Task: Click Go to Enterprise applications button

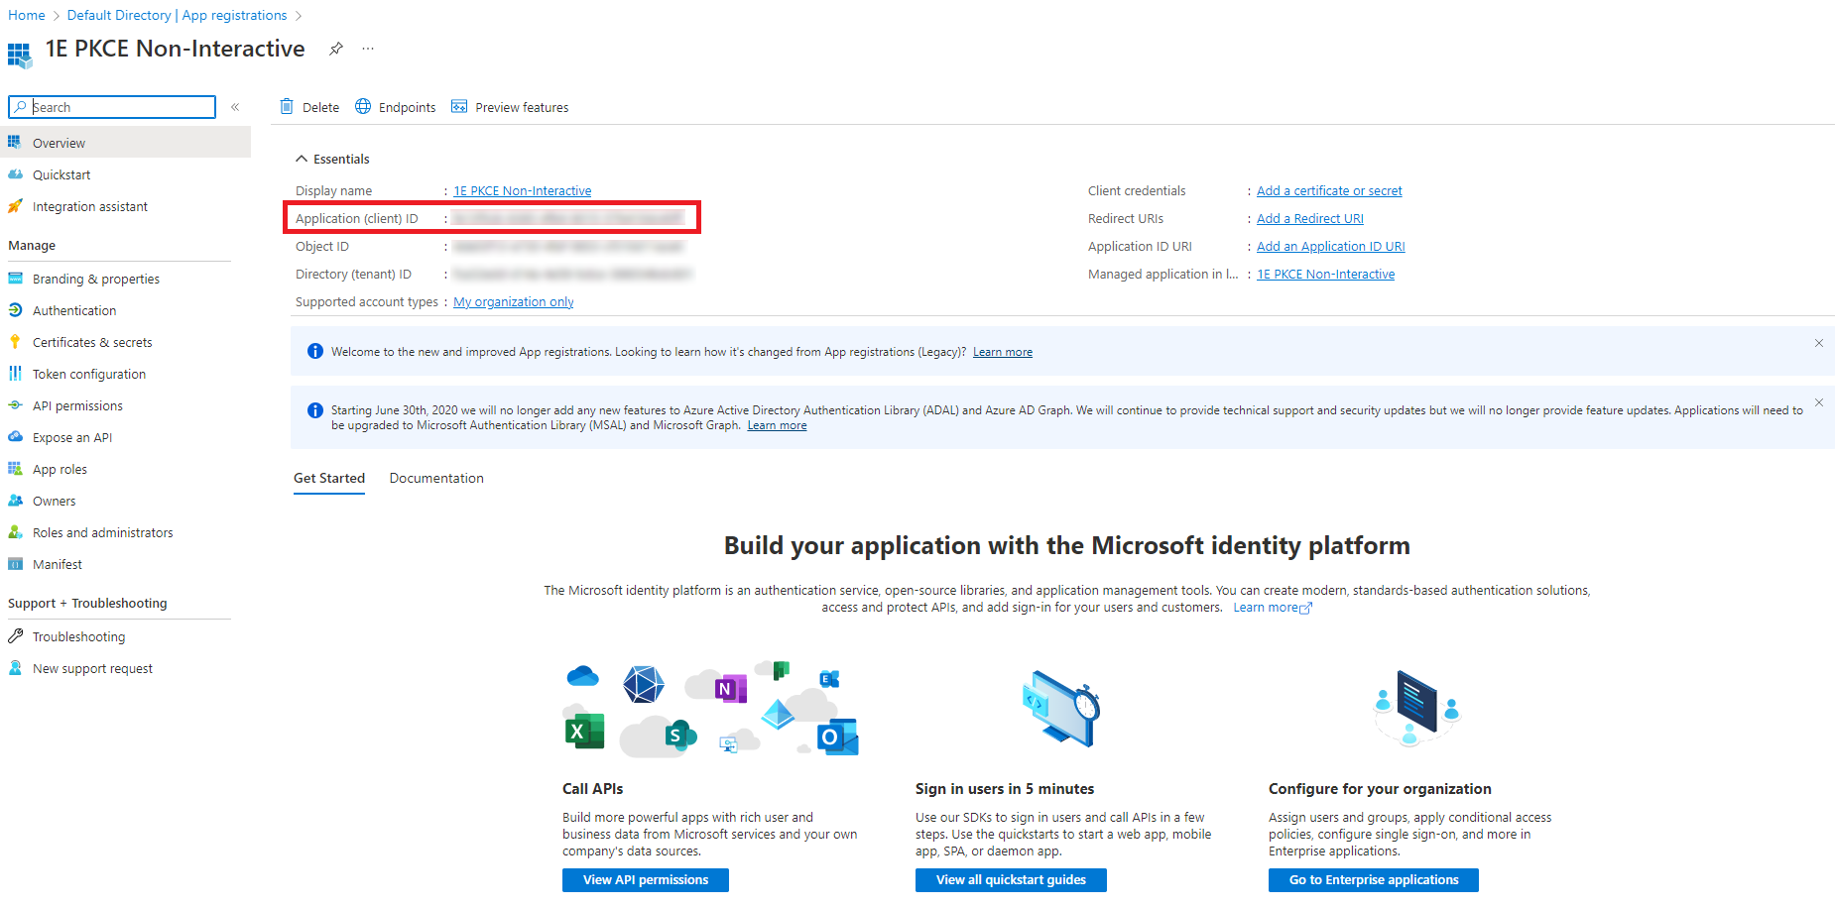Action: (1374, 880)
